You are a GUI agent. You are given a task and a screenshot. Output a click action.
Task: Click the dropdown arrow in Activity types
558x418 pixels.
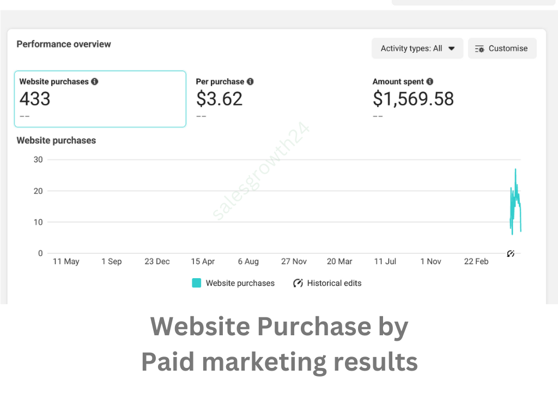coord(451,48)
